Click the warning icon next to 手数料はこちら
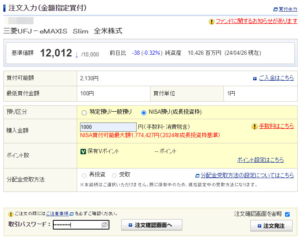The width and height of the screenshot is (301, 240). click(254, 127)
